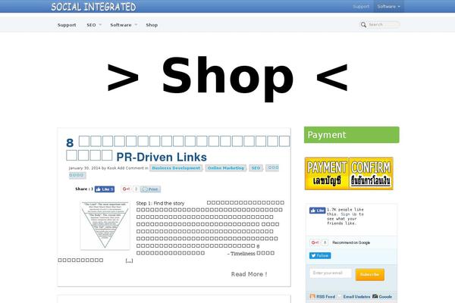This screenshot has width=455, height=303.
Task: Select the Business Development category tag
Action: coord(176,168)
